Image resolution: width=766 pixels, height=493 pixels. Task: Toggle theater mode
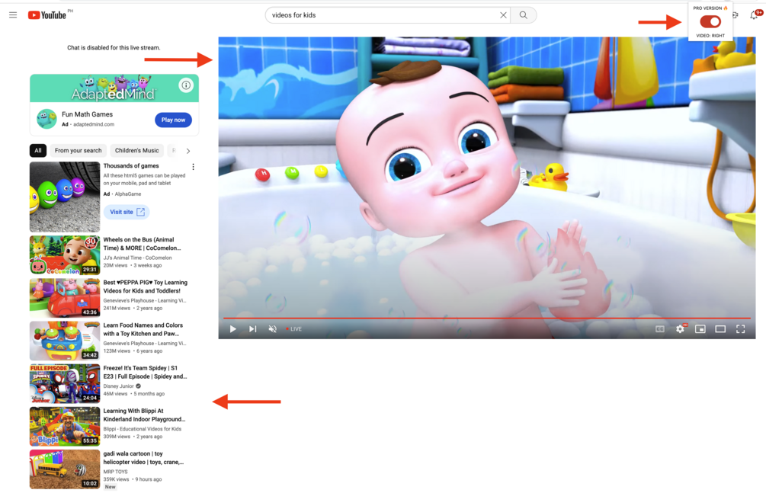click(x=720, y=329)
